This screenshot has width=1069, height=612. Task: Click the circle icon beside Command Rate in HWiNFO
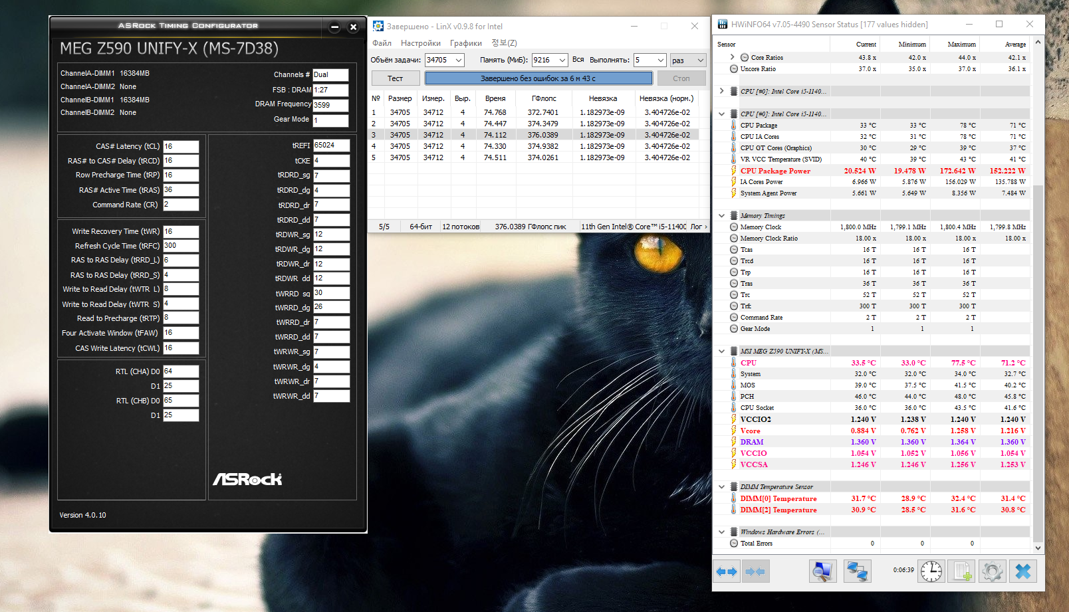(x=734, y=317)
